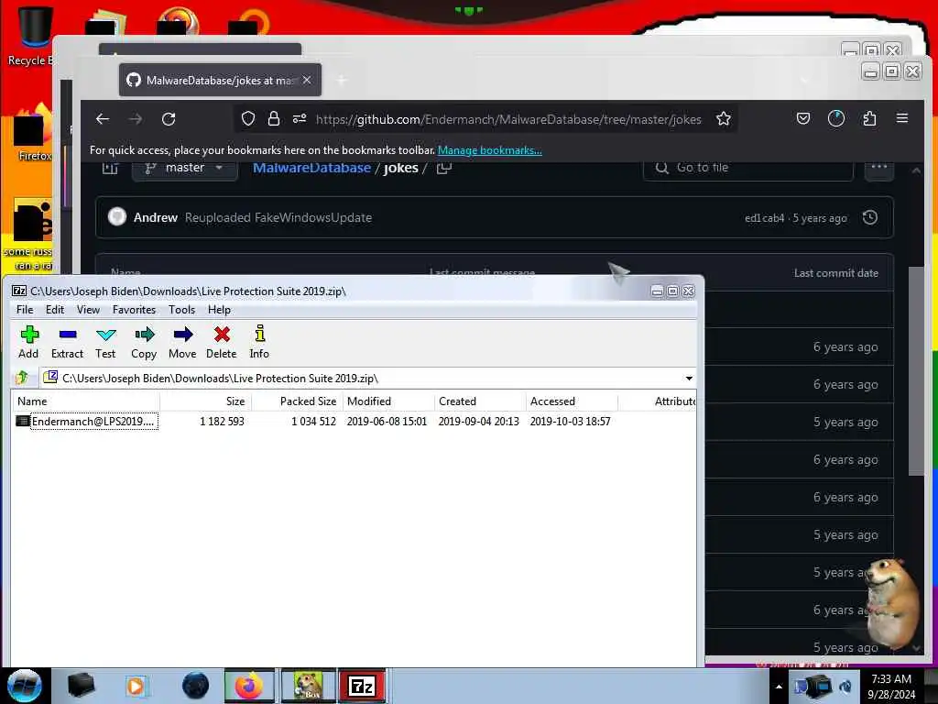
Task: Open the Windows Start orb
Action: [24, 686]
